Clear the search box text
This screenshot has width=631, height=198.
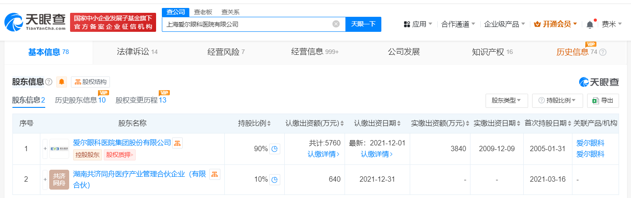click(x=336, y=24)
